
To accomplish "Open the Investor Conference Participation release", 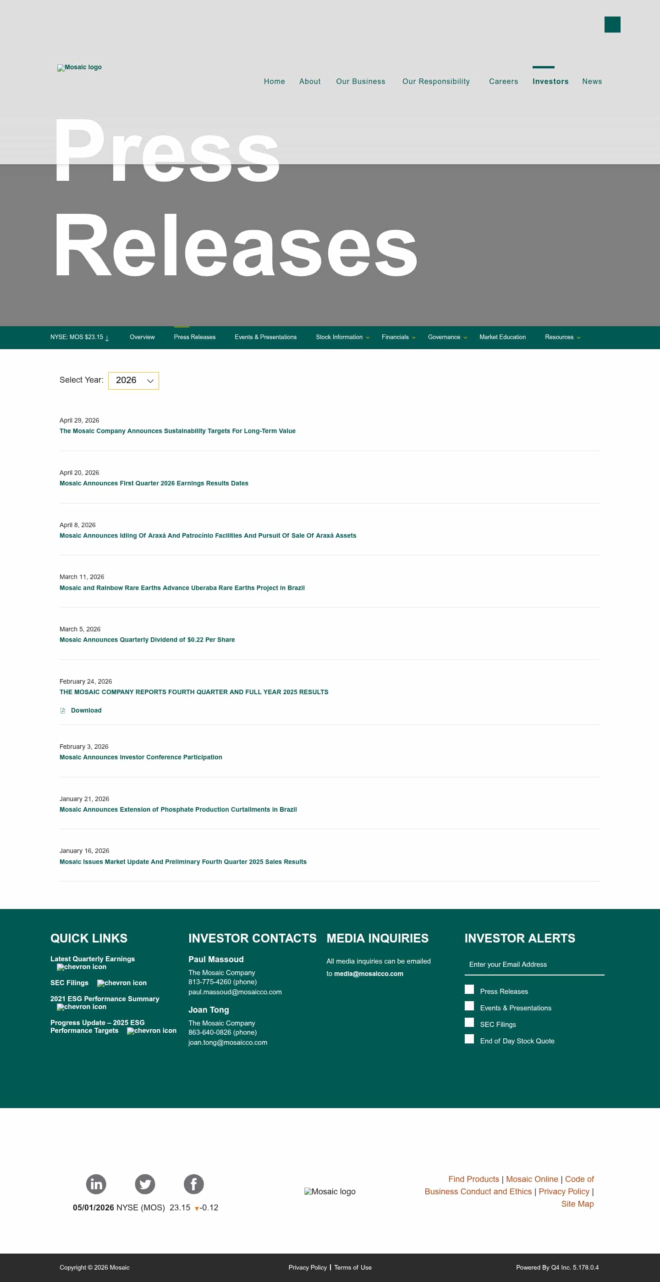I will (141, 757).
